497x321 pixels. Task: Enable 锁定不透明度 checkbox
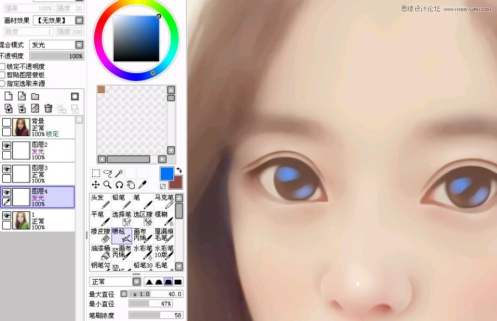[3, 67]
